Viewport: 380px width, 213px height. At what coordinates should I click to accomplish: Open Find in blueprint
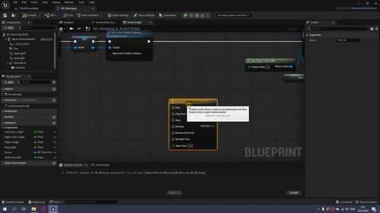point(68,15)
